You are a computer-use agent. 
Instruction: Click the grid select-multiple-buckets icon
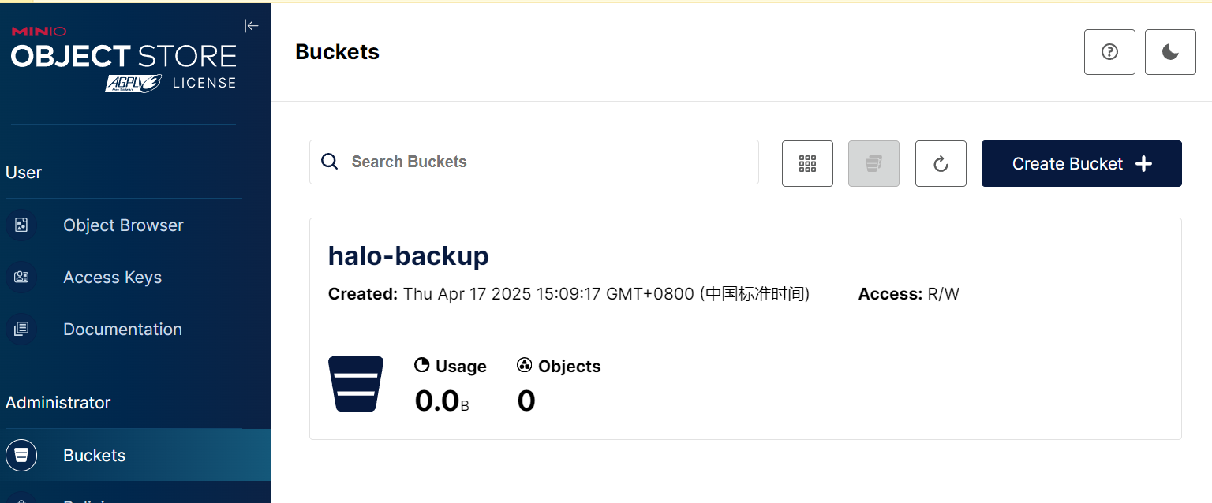click(x=807, y=163)
